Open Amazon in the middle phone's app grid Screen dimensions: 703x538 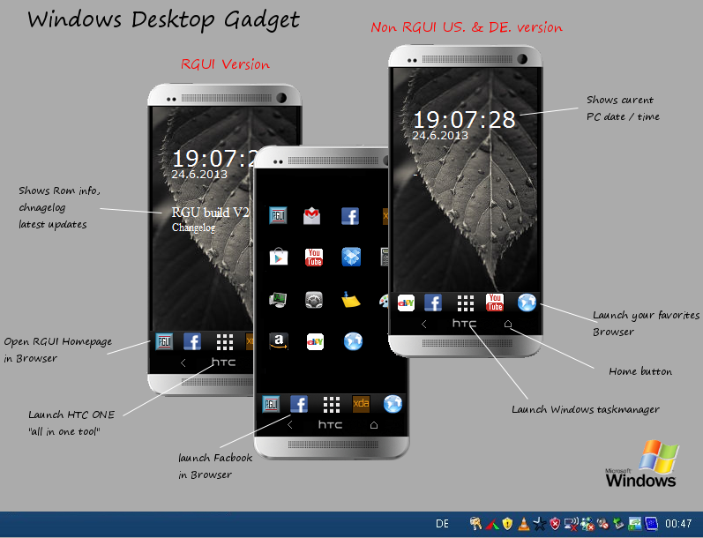point(279,341)
